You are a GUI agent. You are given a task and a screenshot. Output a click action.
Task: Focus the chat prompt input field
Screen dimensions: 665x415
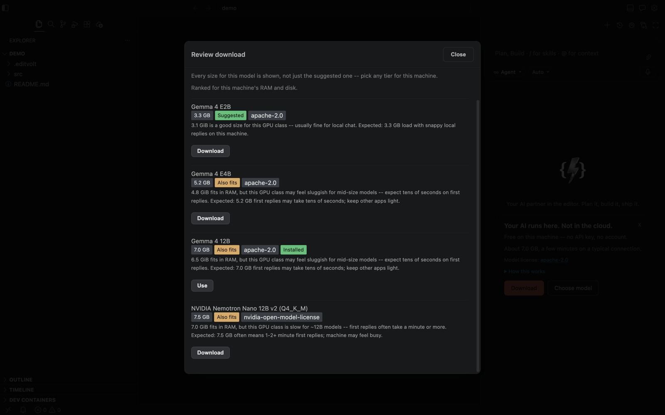(567, 54)
